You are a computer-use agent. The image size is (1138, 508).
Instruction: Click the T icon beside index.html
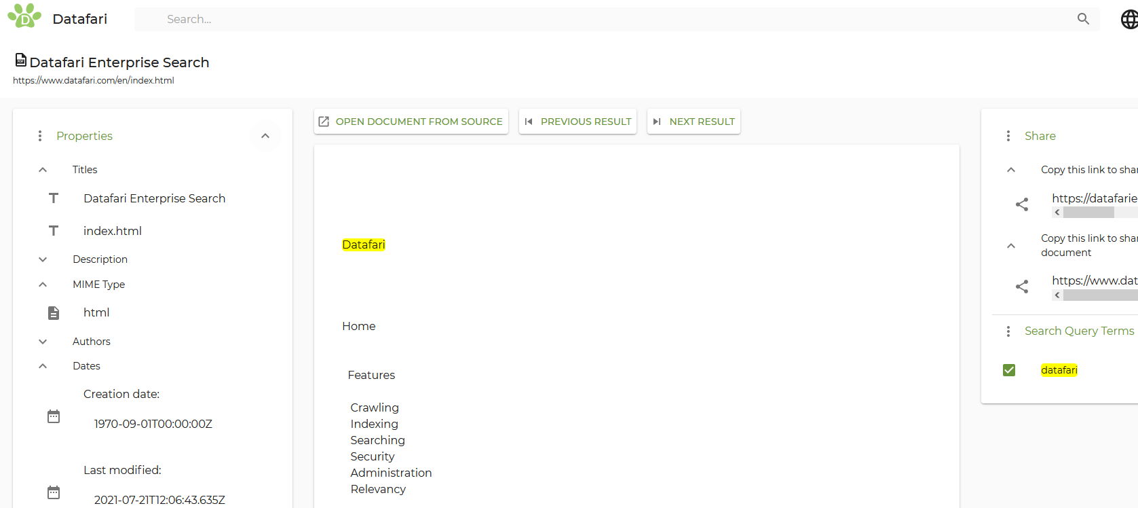point(54,231)
